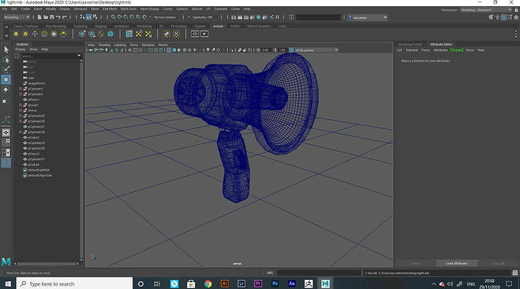Screen dimensions: 520x289
Task: Open sRGB gamma view transform dropdown
Action: coord(316,50)
